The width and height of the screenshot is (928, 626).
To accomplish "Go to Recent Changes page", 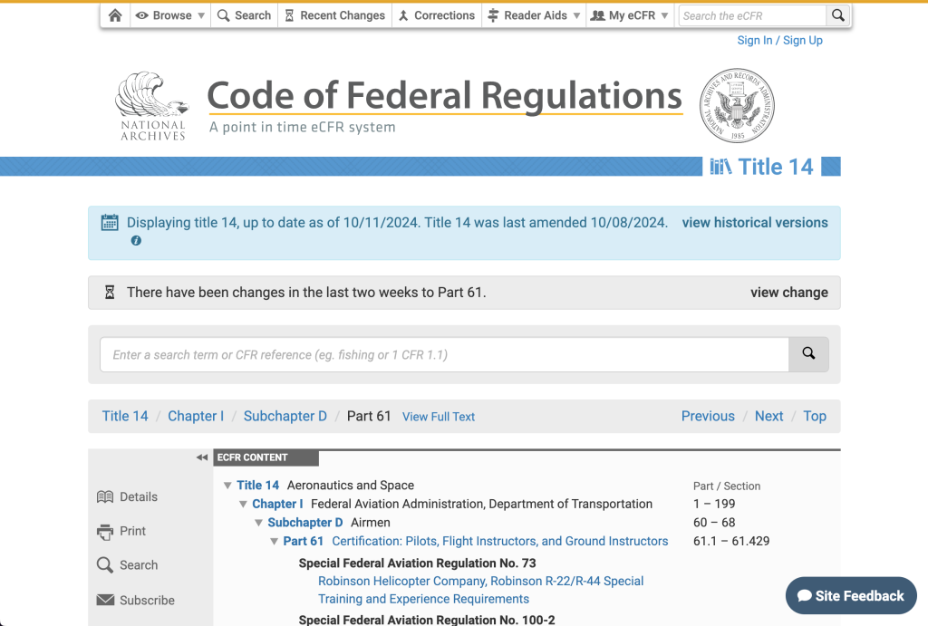I will coord(333,15).
